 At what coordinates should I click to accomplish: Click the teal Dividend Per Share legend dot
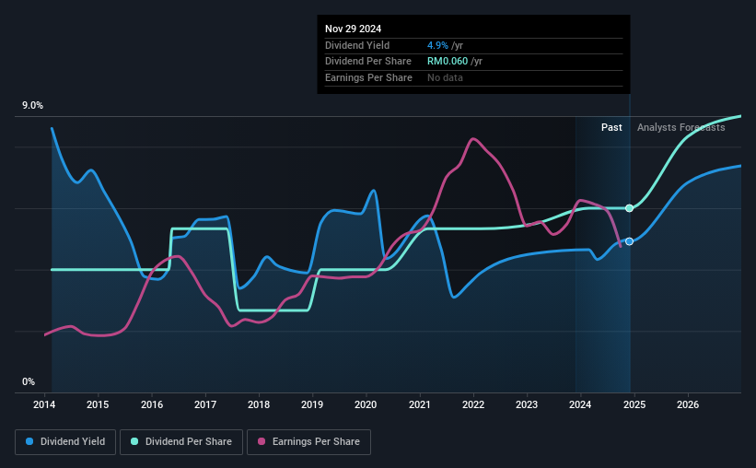click(x=134, y=441)
